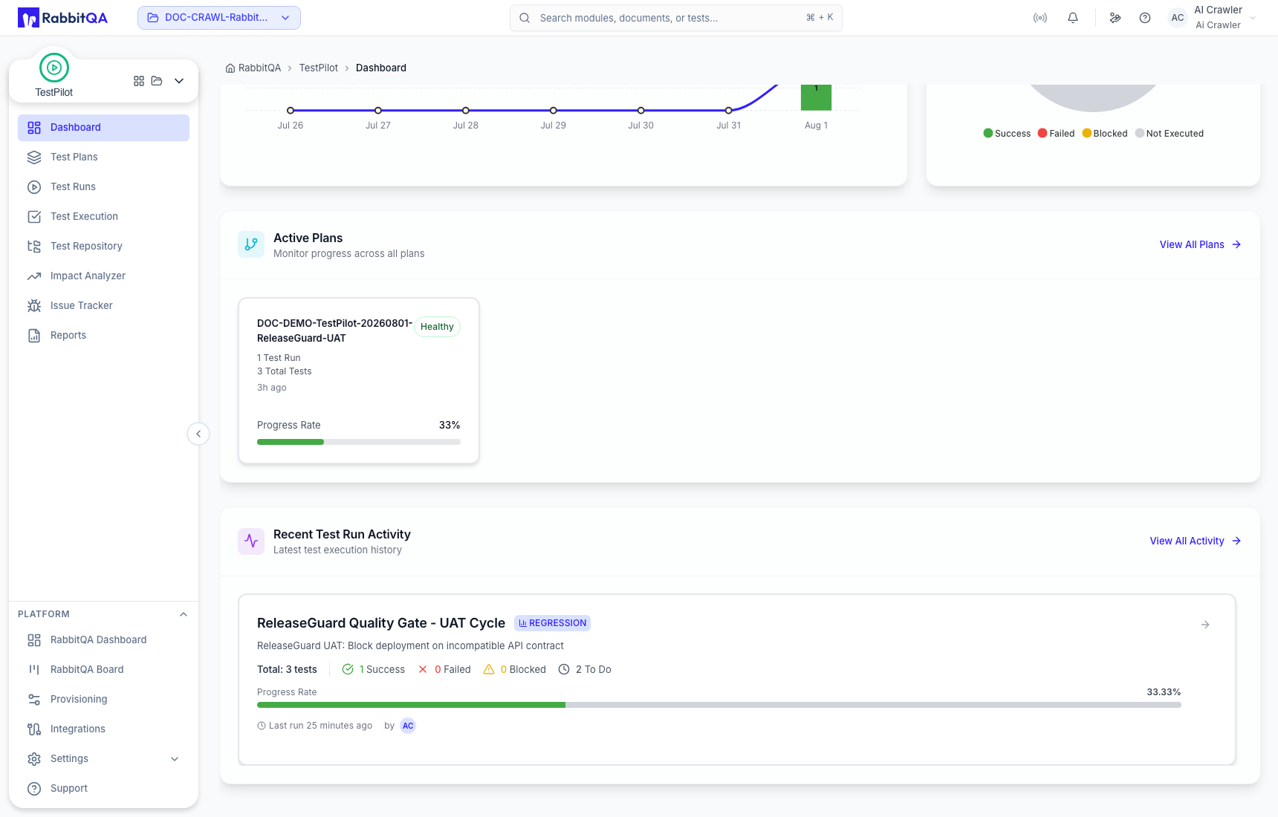Expand the AI Crawler account menu chevron
This screenshot has height=817, width=1278.
(x=1253, y=18)
